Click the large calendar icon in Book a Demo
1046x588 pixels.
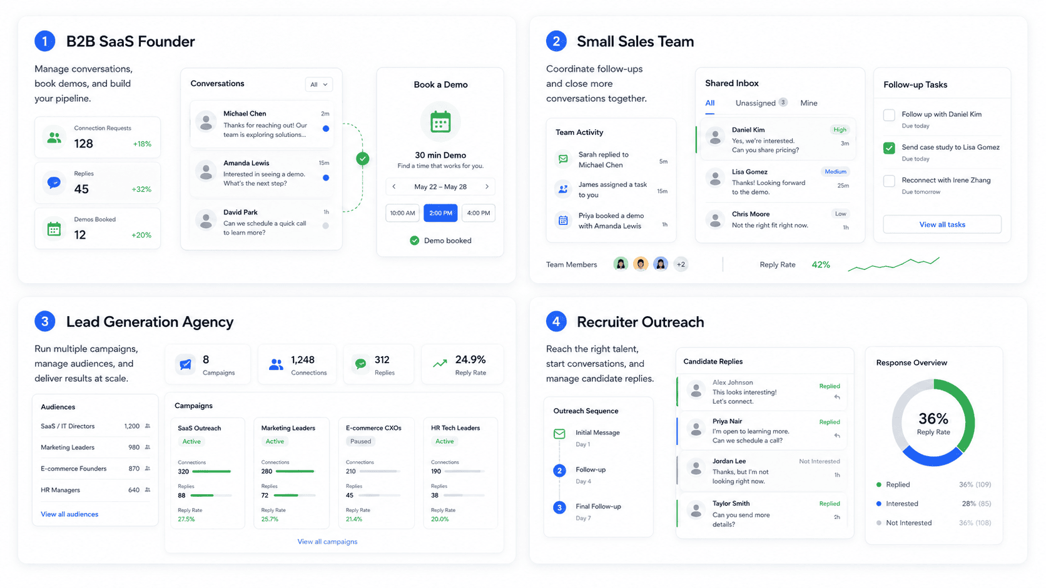(440, 122)
